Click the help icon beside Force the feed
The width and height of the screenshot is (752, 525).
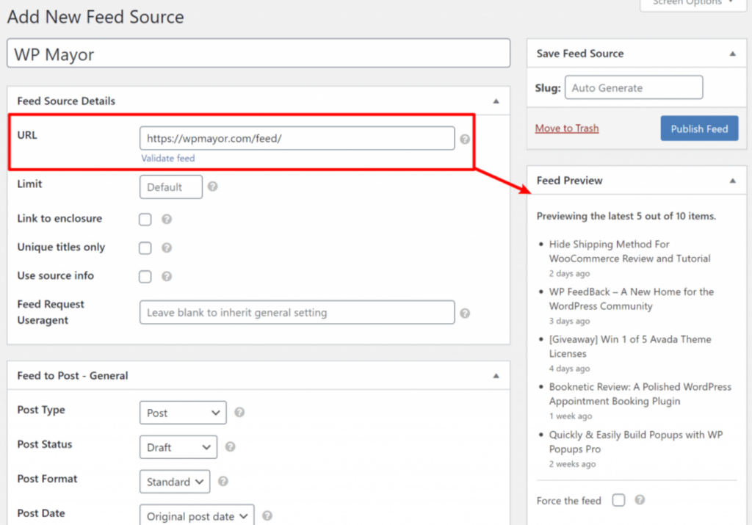point(639,500)
